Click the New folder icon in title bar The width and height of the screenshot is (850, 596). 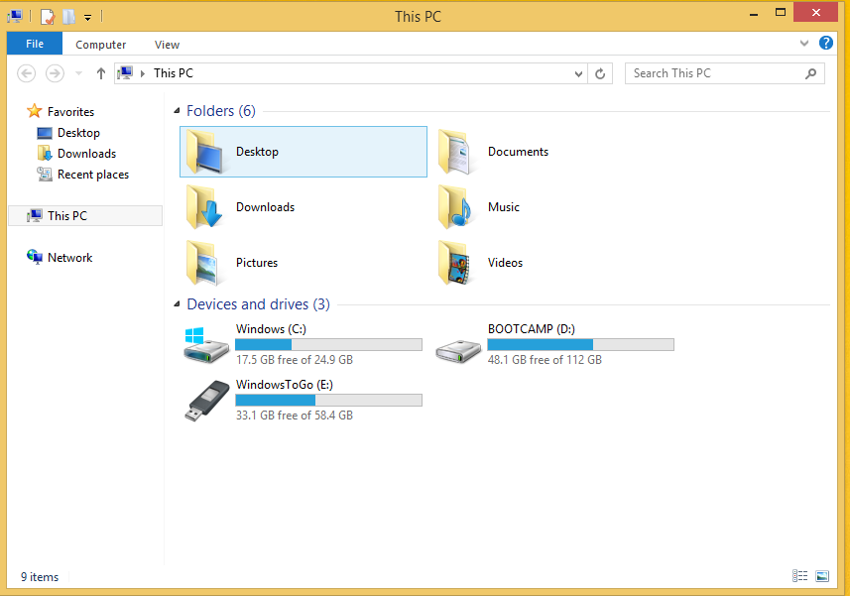(x=68, y=17)
